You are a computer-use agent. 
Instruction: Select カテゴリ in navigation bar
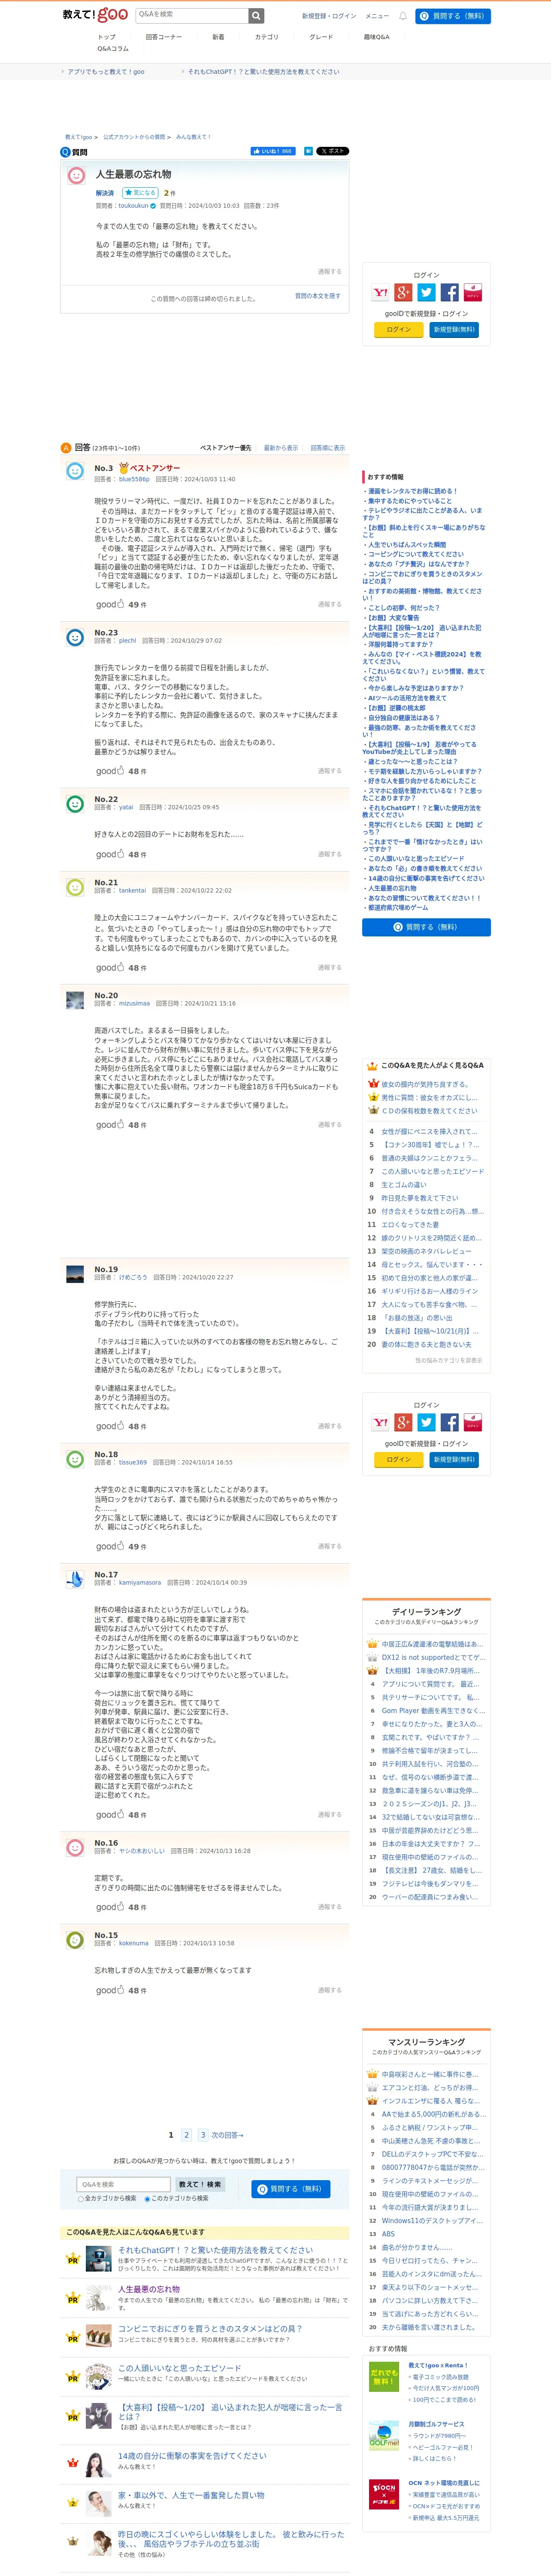click(x=267, y=37)
